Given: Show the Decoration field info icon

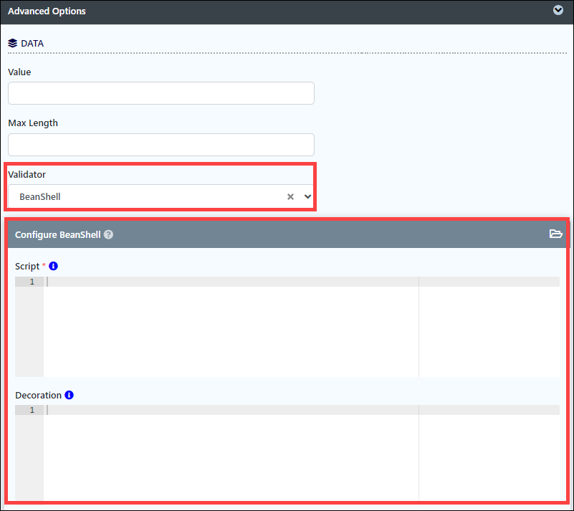Looking at the screenshot, I should tap(70, 395).
